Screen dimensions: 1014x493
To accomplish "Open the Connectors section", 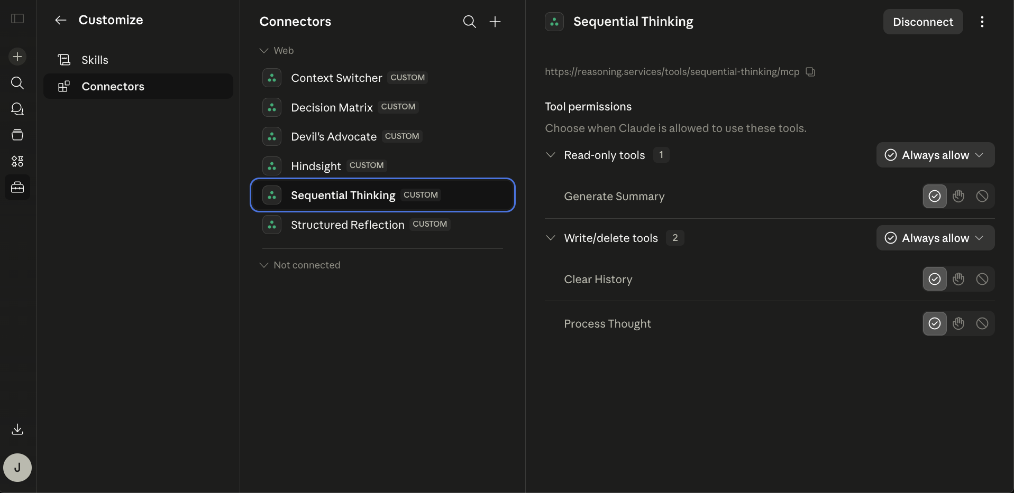I will [x=138, y=86].
